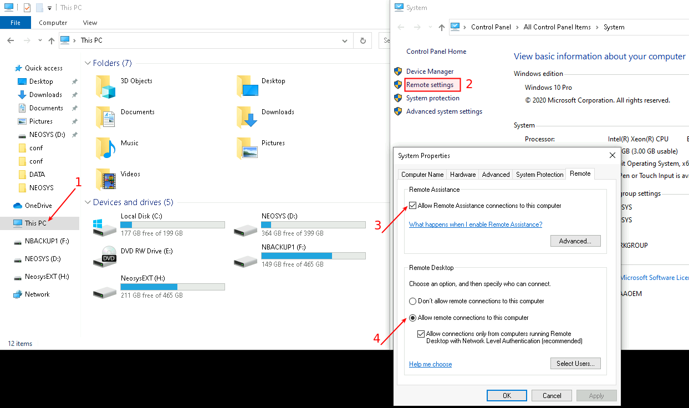Click the Select Users... button
The width and height of the screenshot is (689, 408).
pos(575,364)
